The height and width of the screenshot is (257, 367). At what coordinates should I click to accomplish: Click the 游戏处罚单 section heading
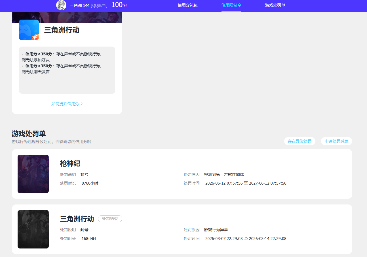coord(29,134)
